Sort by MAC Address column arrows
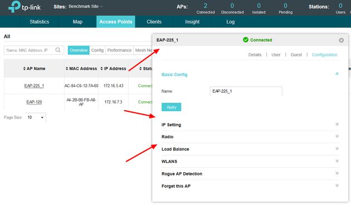This screenshot has height=205, width=351. (x=67, y=68)
